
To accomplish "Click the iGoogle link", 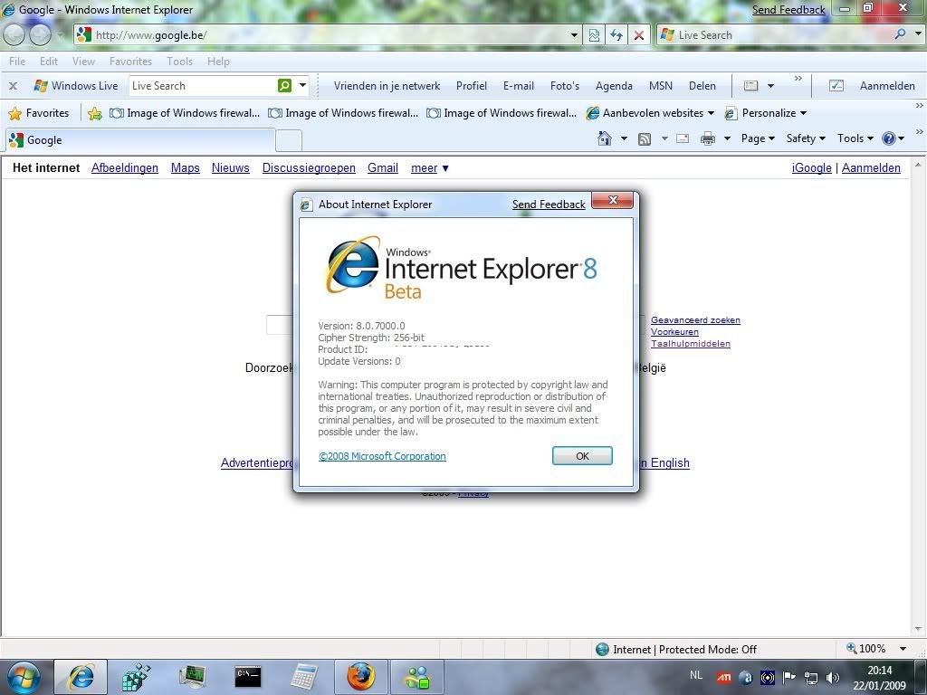I will [812, 167].
